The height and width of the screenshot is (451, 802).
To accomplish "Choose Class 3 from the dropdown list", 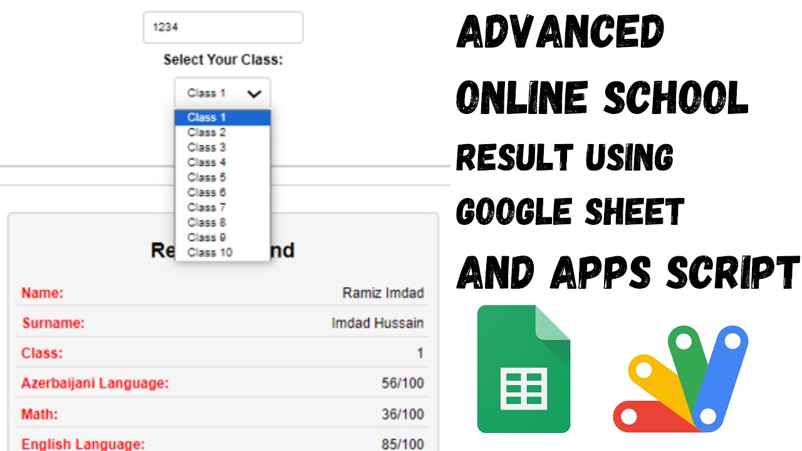I will coord(222,147).
